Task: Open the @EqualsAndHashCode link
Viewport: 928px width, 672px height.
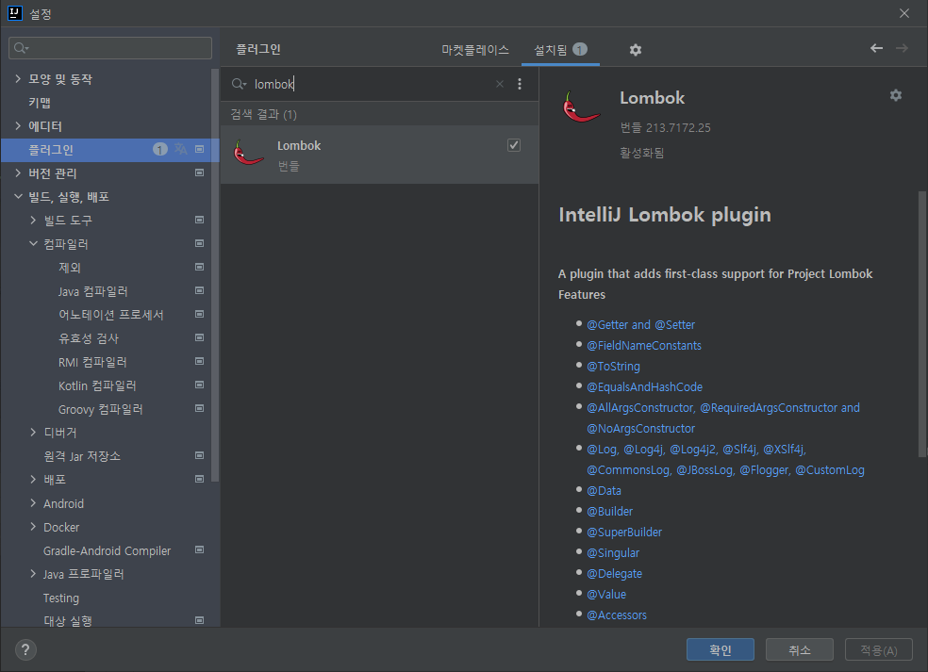Action: [x=644, y=386]
